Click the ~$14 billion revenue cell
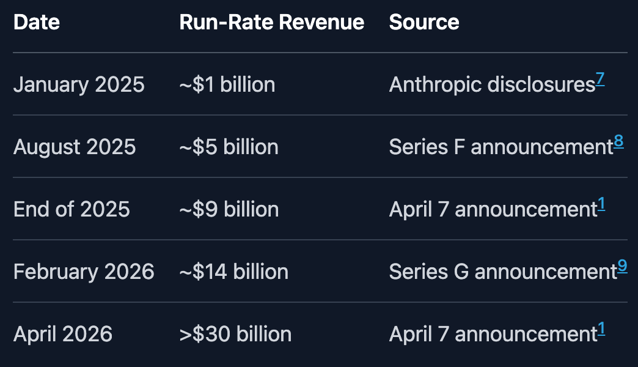Screen dimensions: 638x367 click(x=233, y=272)
